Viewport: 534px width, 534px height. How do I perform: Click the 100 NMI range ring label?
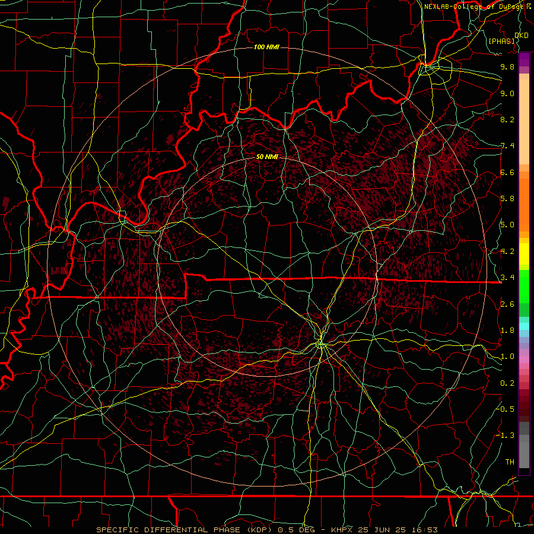click(x=266, y=47)
